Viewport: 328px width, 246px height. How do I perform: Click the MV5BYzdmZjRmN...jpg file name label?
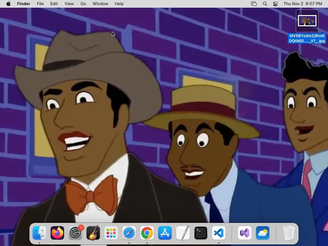tap(307, 38)
